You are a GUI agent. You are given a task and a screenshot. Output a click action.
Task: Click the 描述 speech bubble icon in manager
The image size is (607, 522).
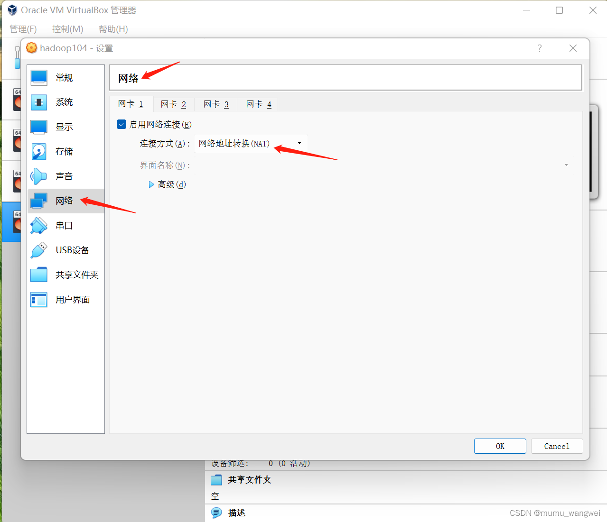tap(216, 513)
